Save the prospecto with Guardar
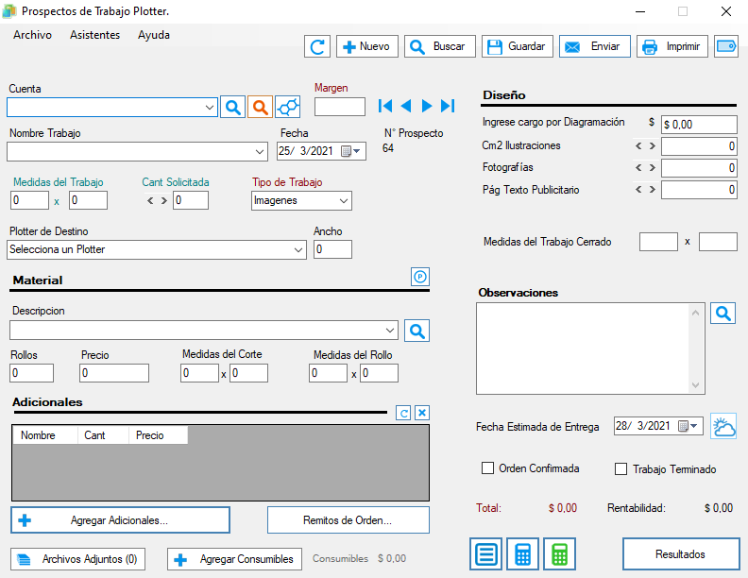Image resolution: width=748 pixels, height=578 pixels. coord(518,46)
